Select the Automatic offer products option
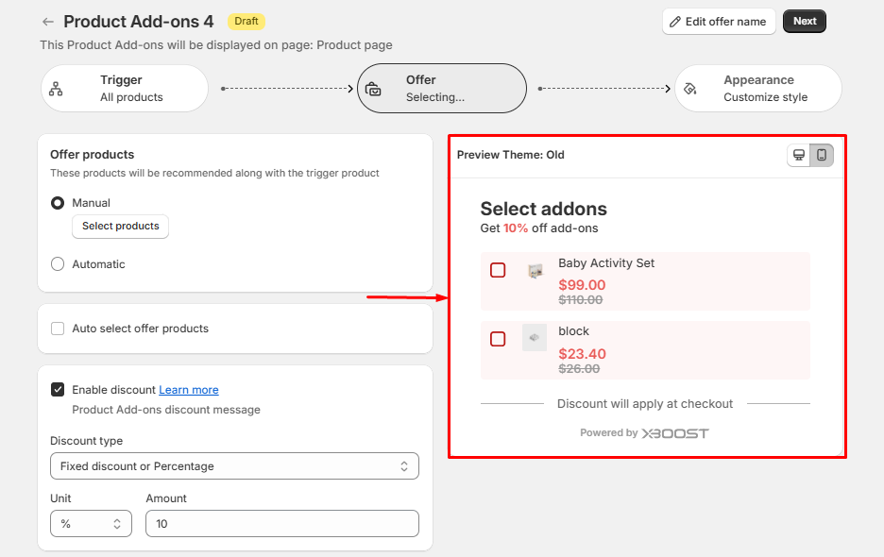884x557 pixels. (x=58, y=264)
